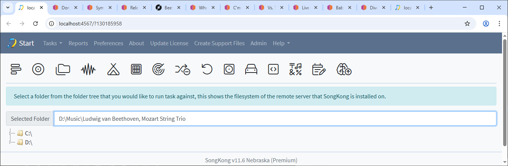This screenshot has height=166, width=508.
Task: Switch to the "Don" browser tab
Action: (65, 7)
